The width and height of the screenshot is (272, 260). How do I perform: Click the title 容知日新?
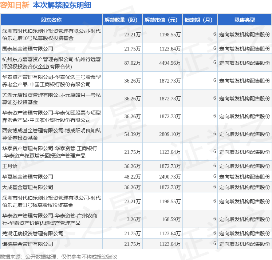pyautogui.click(x=15, y=5)
